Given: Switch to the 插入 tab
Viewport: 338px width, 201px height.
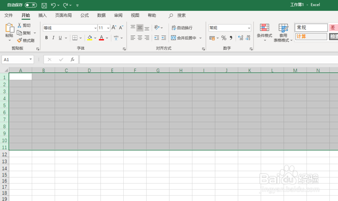Looking at the screenshot, I should (43, 15).
